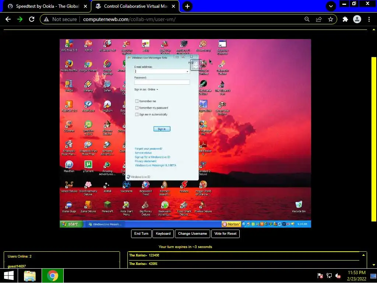Open the AVG Free 8.5 desktop icon
The image size is (377, 283).
click(69, 46)
